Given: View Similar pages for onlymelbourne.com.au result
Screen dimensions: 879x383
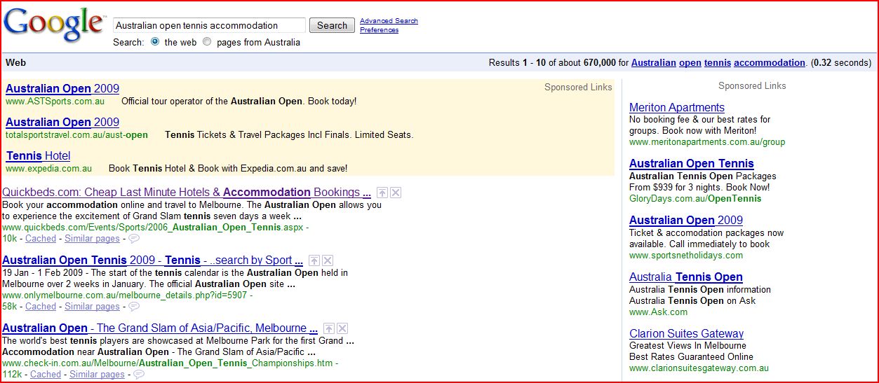Looking at the screenshot, I should 92,307.
